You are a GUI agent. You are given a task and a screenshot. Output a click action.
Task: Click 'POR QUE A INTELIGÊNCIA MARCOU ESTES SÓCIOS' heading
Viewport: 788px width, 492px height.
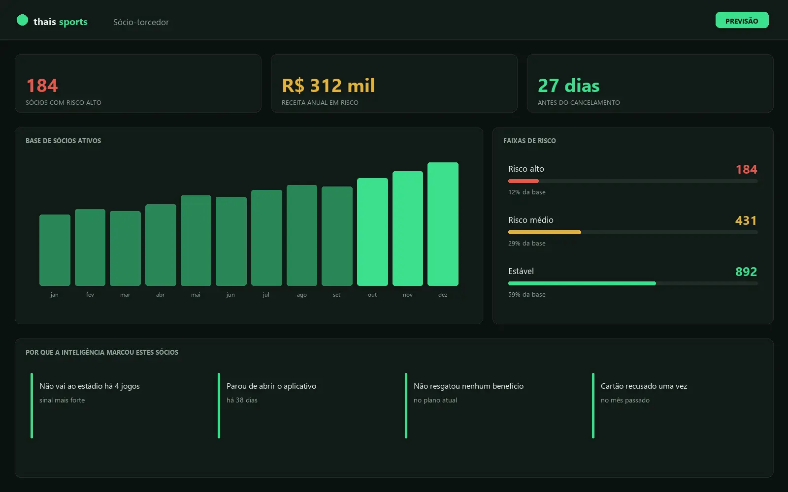coord(102,352)
